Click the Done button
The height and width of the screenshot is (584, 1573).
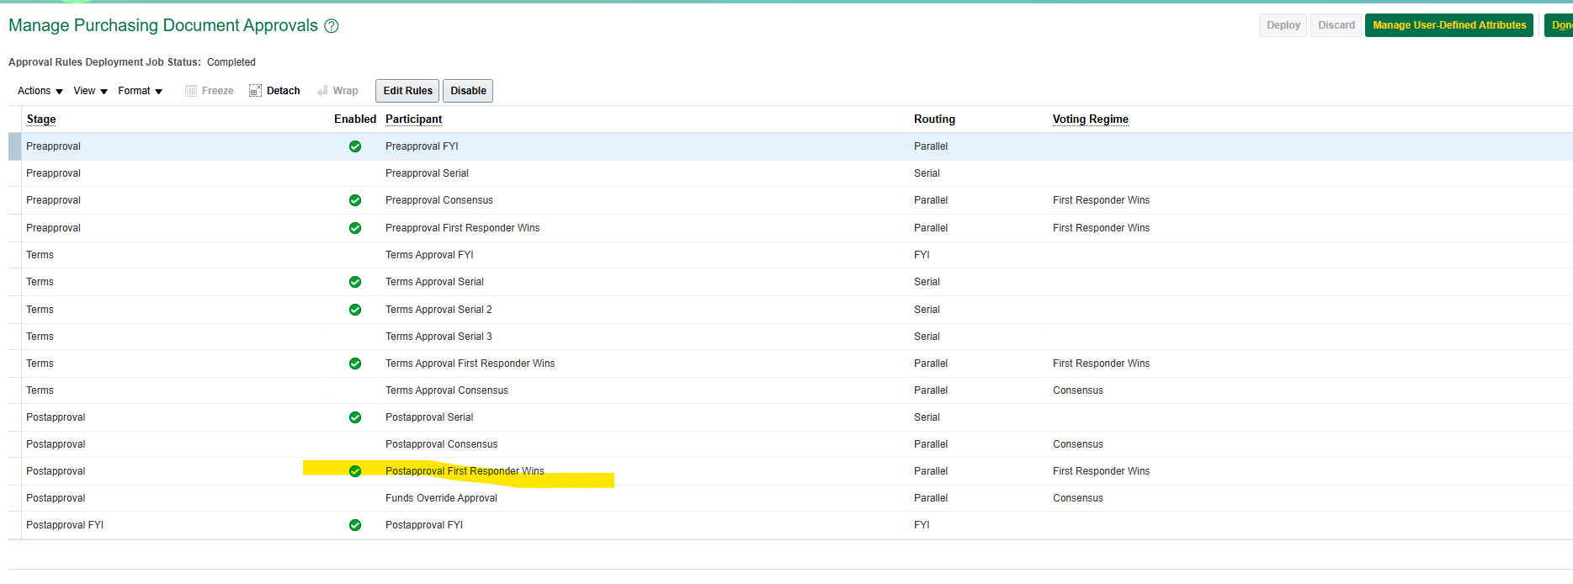(1560, 25)
